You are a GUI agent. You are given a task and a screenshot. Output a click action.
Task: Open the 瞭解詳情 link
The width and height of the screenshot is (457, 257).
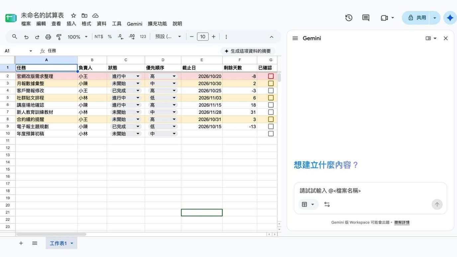[x=402, y=222]
